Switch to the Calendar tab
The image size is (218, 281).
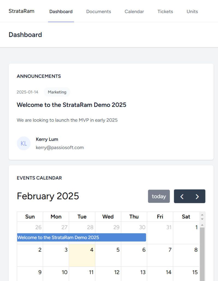pyautogui.click(x=134, y=12)
